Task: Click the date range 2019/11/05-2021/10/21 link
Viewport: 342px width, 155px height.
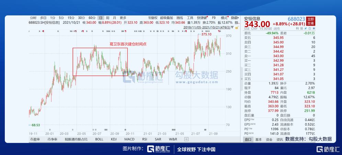Action: point(207,27)
